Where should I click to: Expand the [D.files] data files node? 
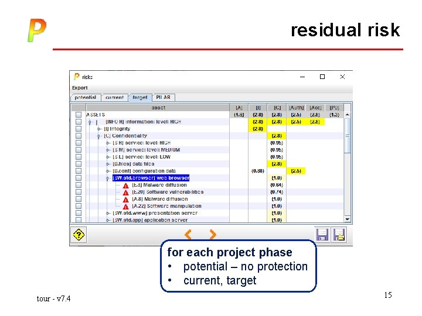click(108, 164)
